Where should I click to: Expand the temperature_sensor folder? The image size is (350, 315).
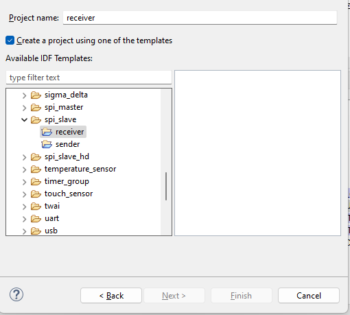pos(24,170)
